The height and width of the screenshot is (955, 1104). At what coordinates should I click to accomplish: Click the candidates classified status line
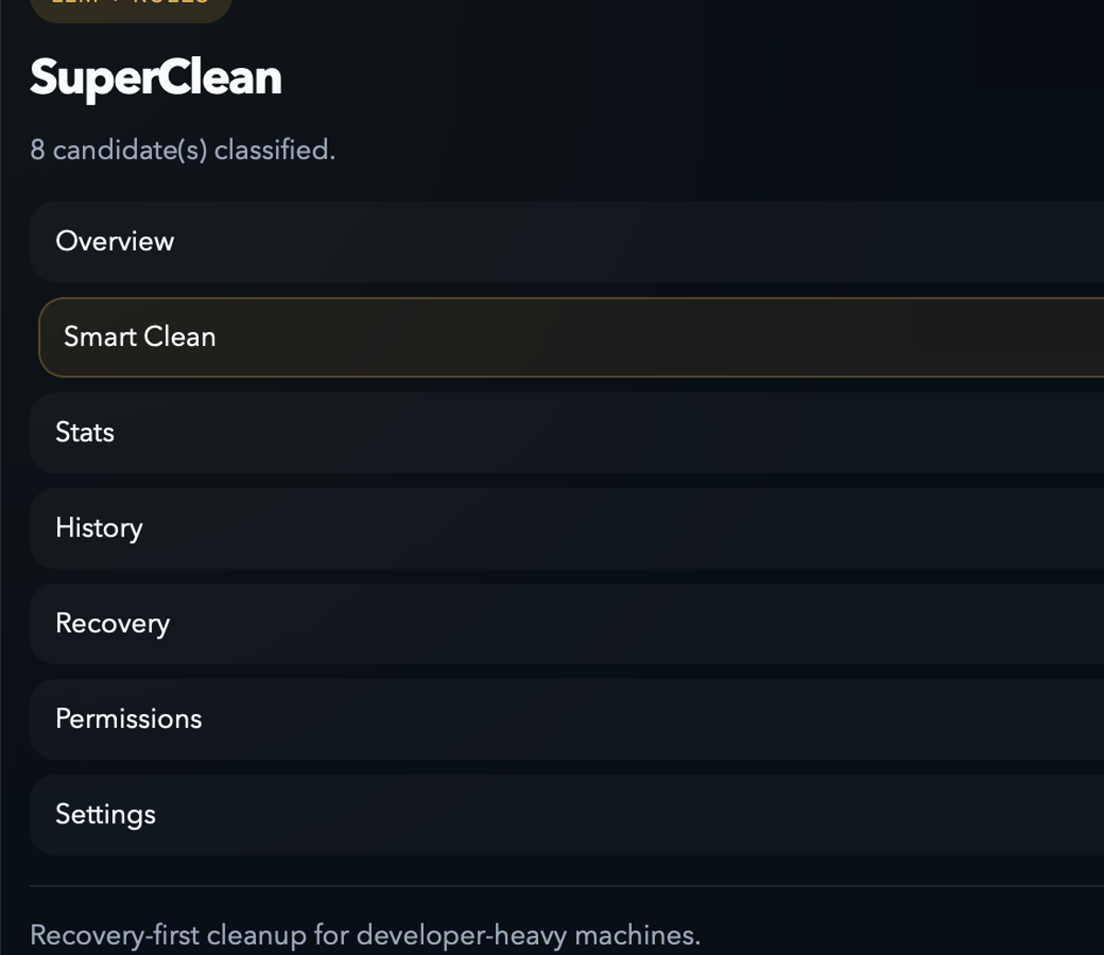[x=182, y=149]
